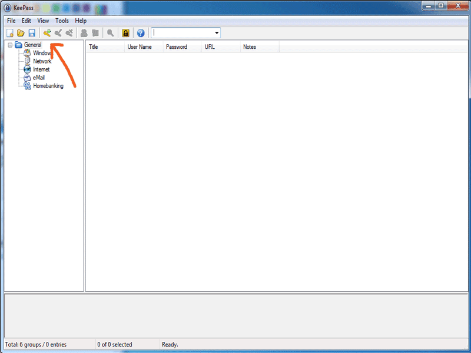The height and width of the screenshot is (353, 471).
Task: Click the New database toolbar icon
Action: 10,33
